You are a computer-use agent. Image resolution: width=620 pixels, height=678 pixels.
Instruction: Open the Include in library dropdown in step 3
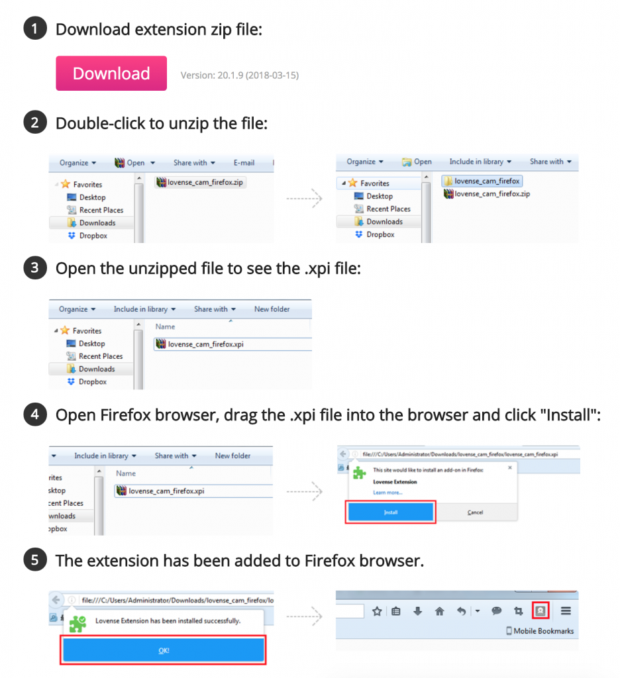pyautogui.click(x=144, y=309)
